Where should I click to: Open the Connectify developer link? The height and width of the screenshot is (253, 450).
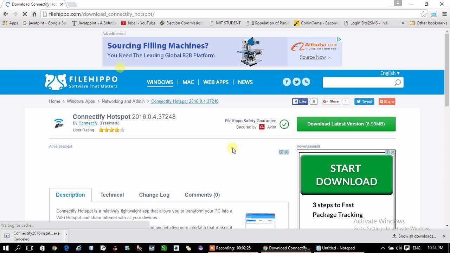[x=88, y=123]
